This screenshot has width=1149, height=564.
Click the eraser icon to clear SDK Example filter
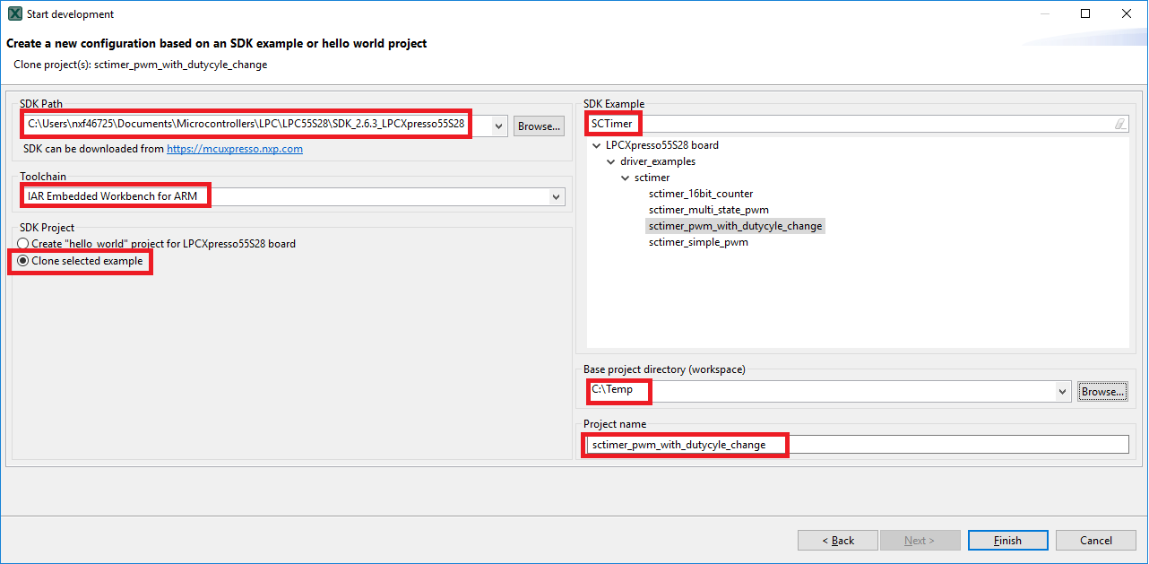[x=1120, y=125]
